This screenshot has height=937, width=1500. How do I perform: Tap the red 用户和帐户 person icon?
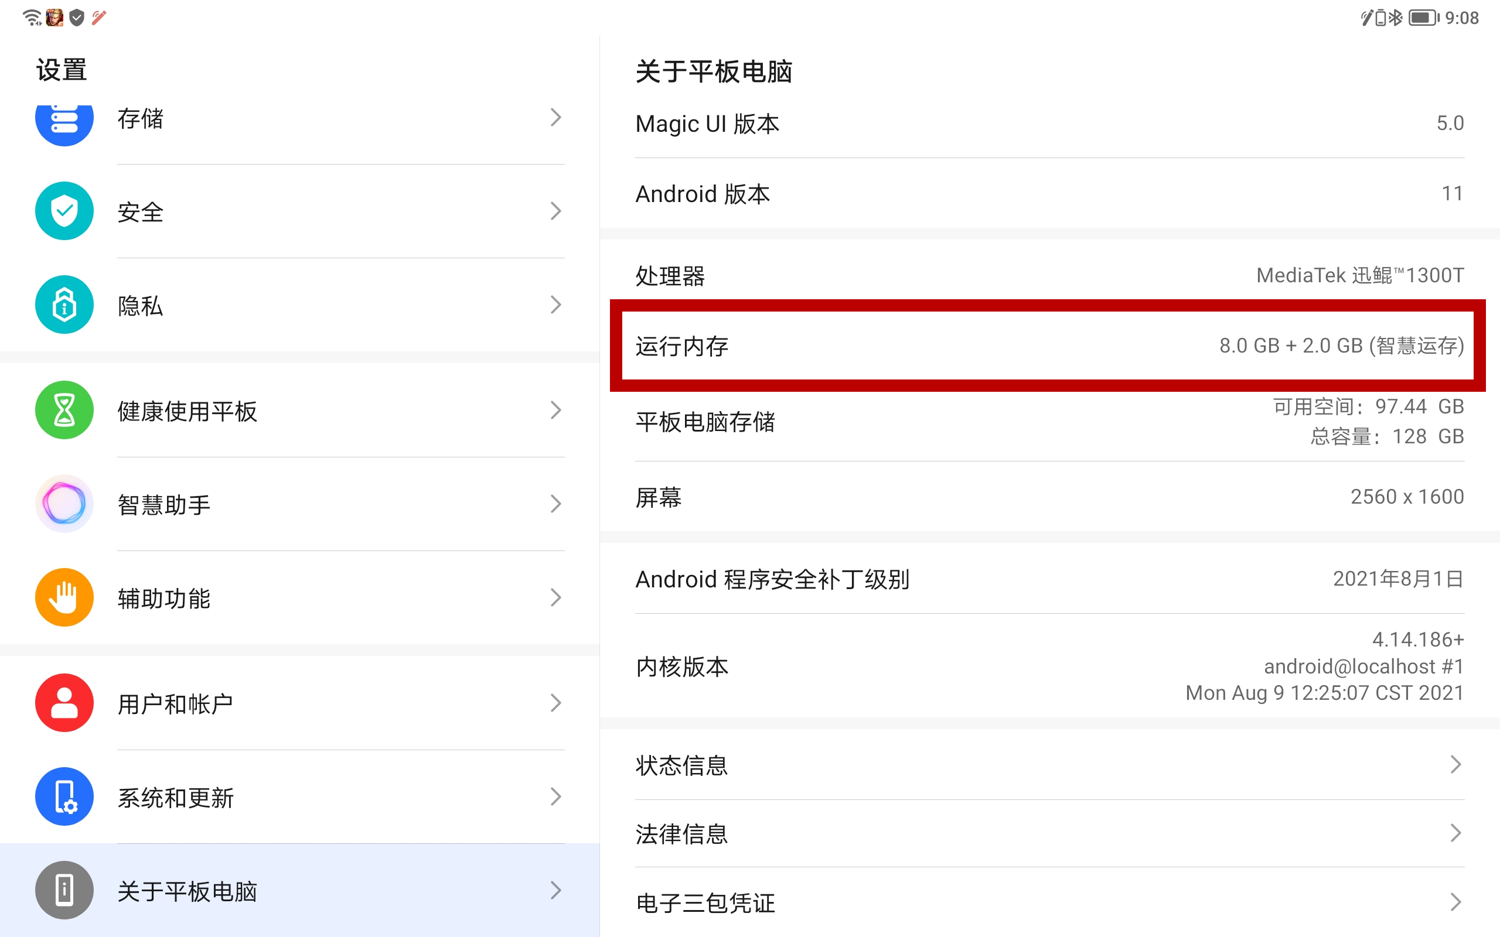(x=64, y=703)
